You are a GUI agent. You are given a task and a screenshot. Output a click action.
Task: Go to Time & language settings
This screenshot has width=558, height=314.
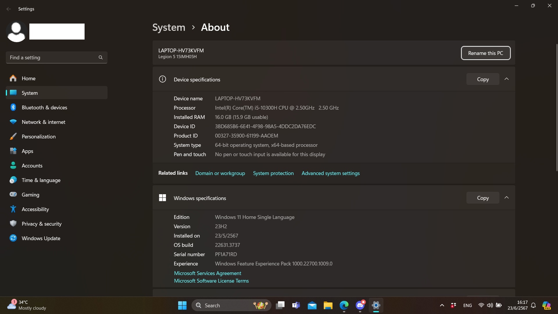pos(41,180)
